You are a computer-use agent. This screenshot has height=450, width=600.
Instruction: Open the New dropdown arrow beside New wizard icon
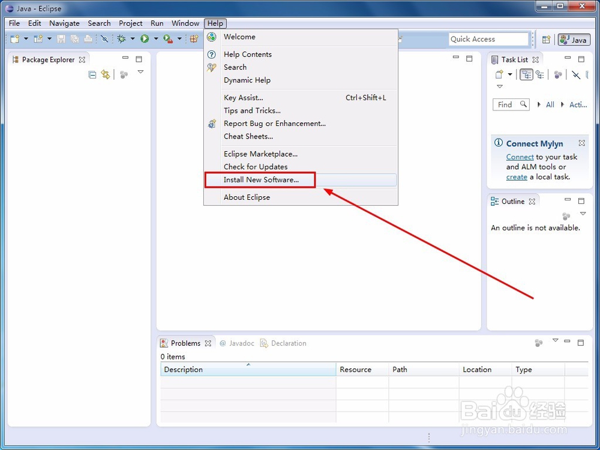click(26, 38)
